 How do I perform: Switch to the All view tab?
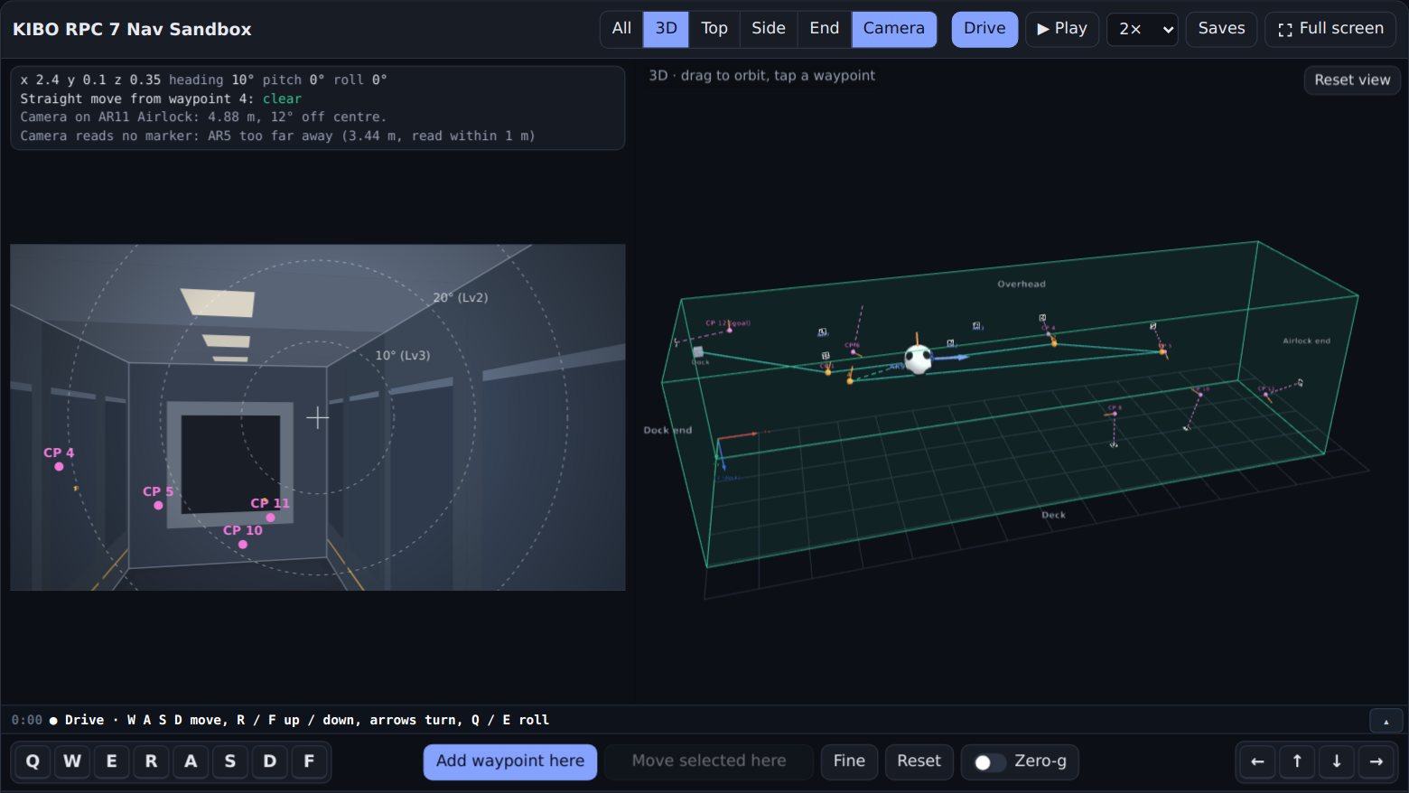point(621,29)
